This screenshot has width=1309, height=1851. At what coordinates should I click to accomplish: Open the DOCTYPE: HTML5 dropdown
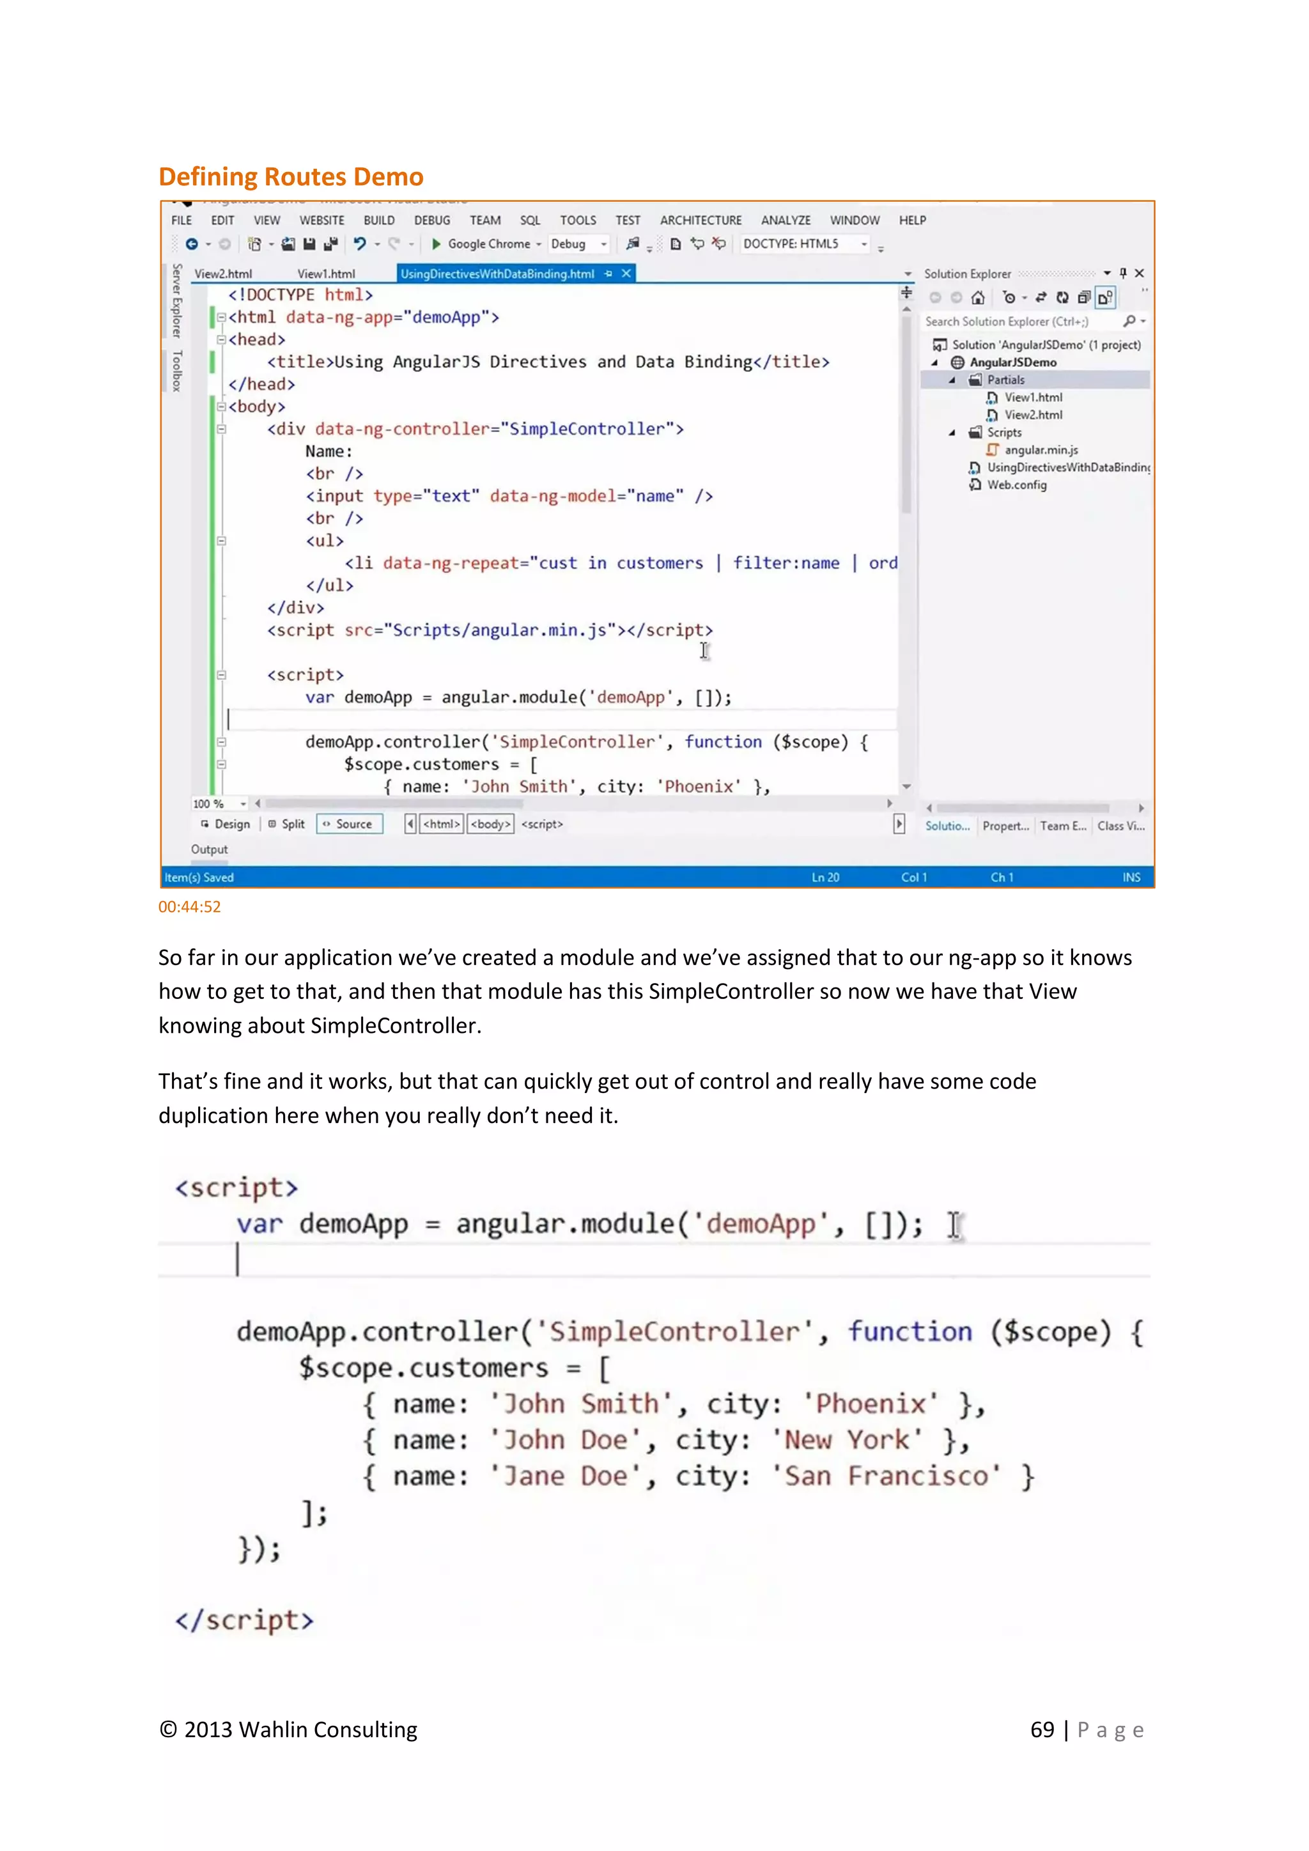864,244
